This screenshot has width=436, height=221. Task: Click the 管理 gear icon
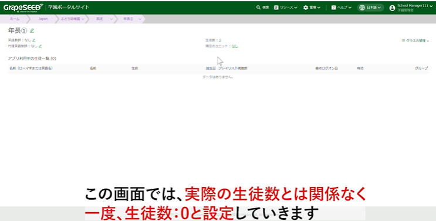[306, 8]
